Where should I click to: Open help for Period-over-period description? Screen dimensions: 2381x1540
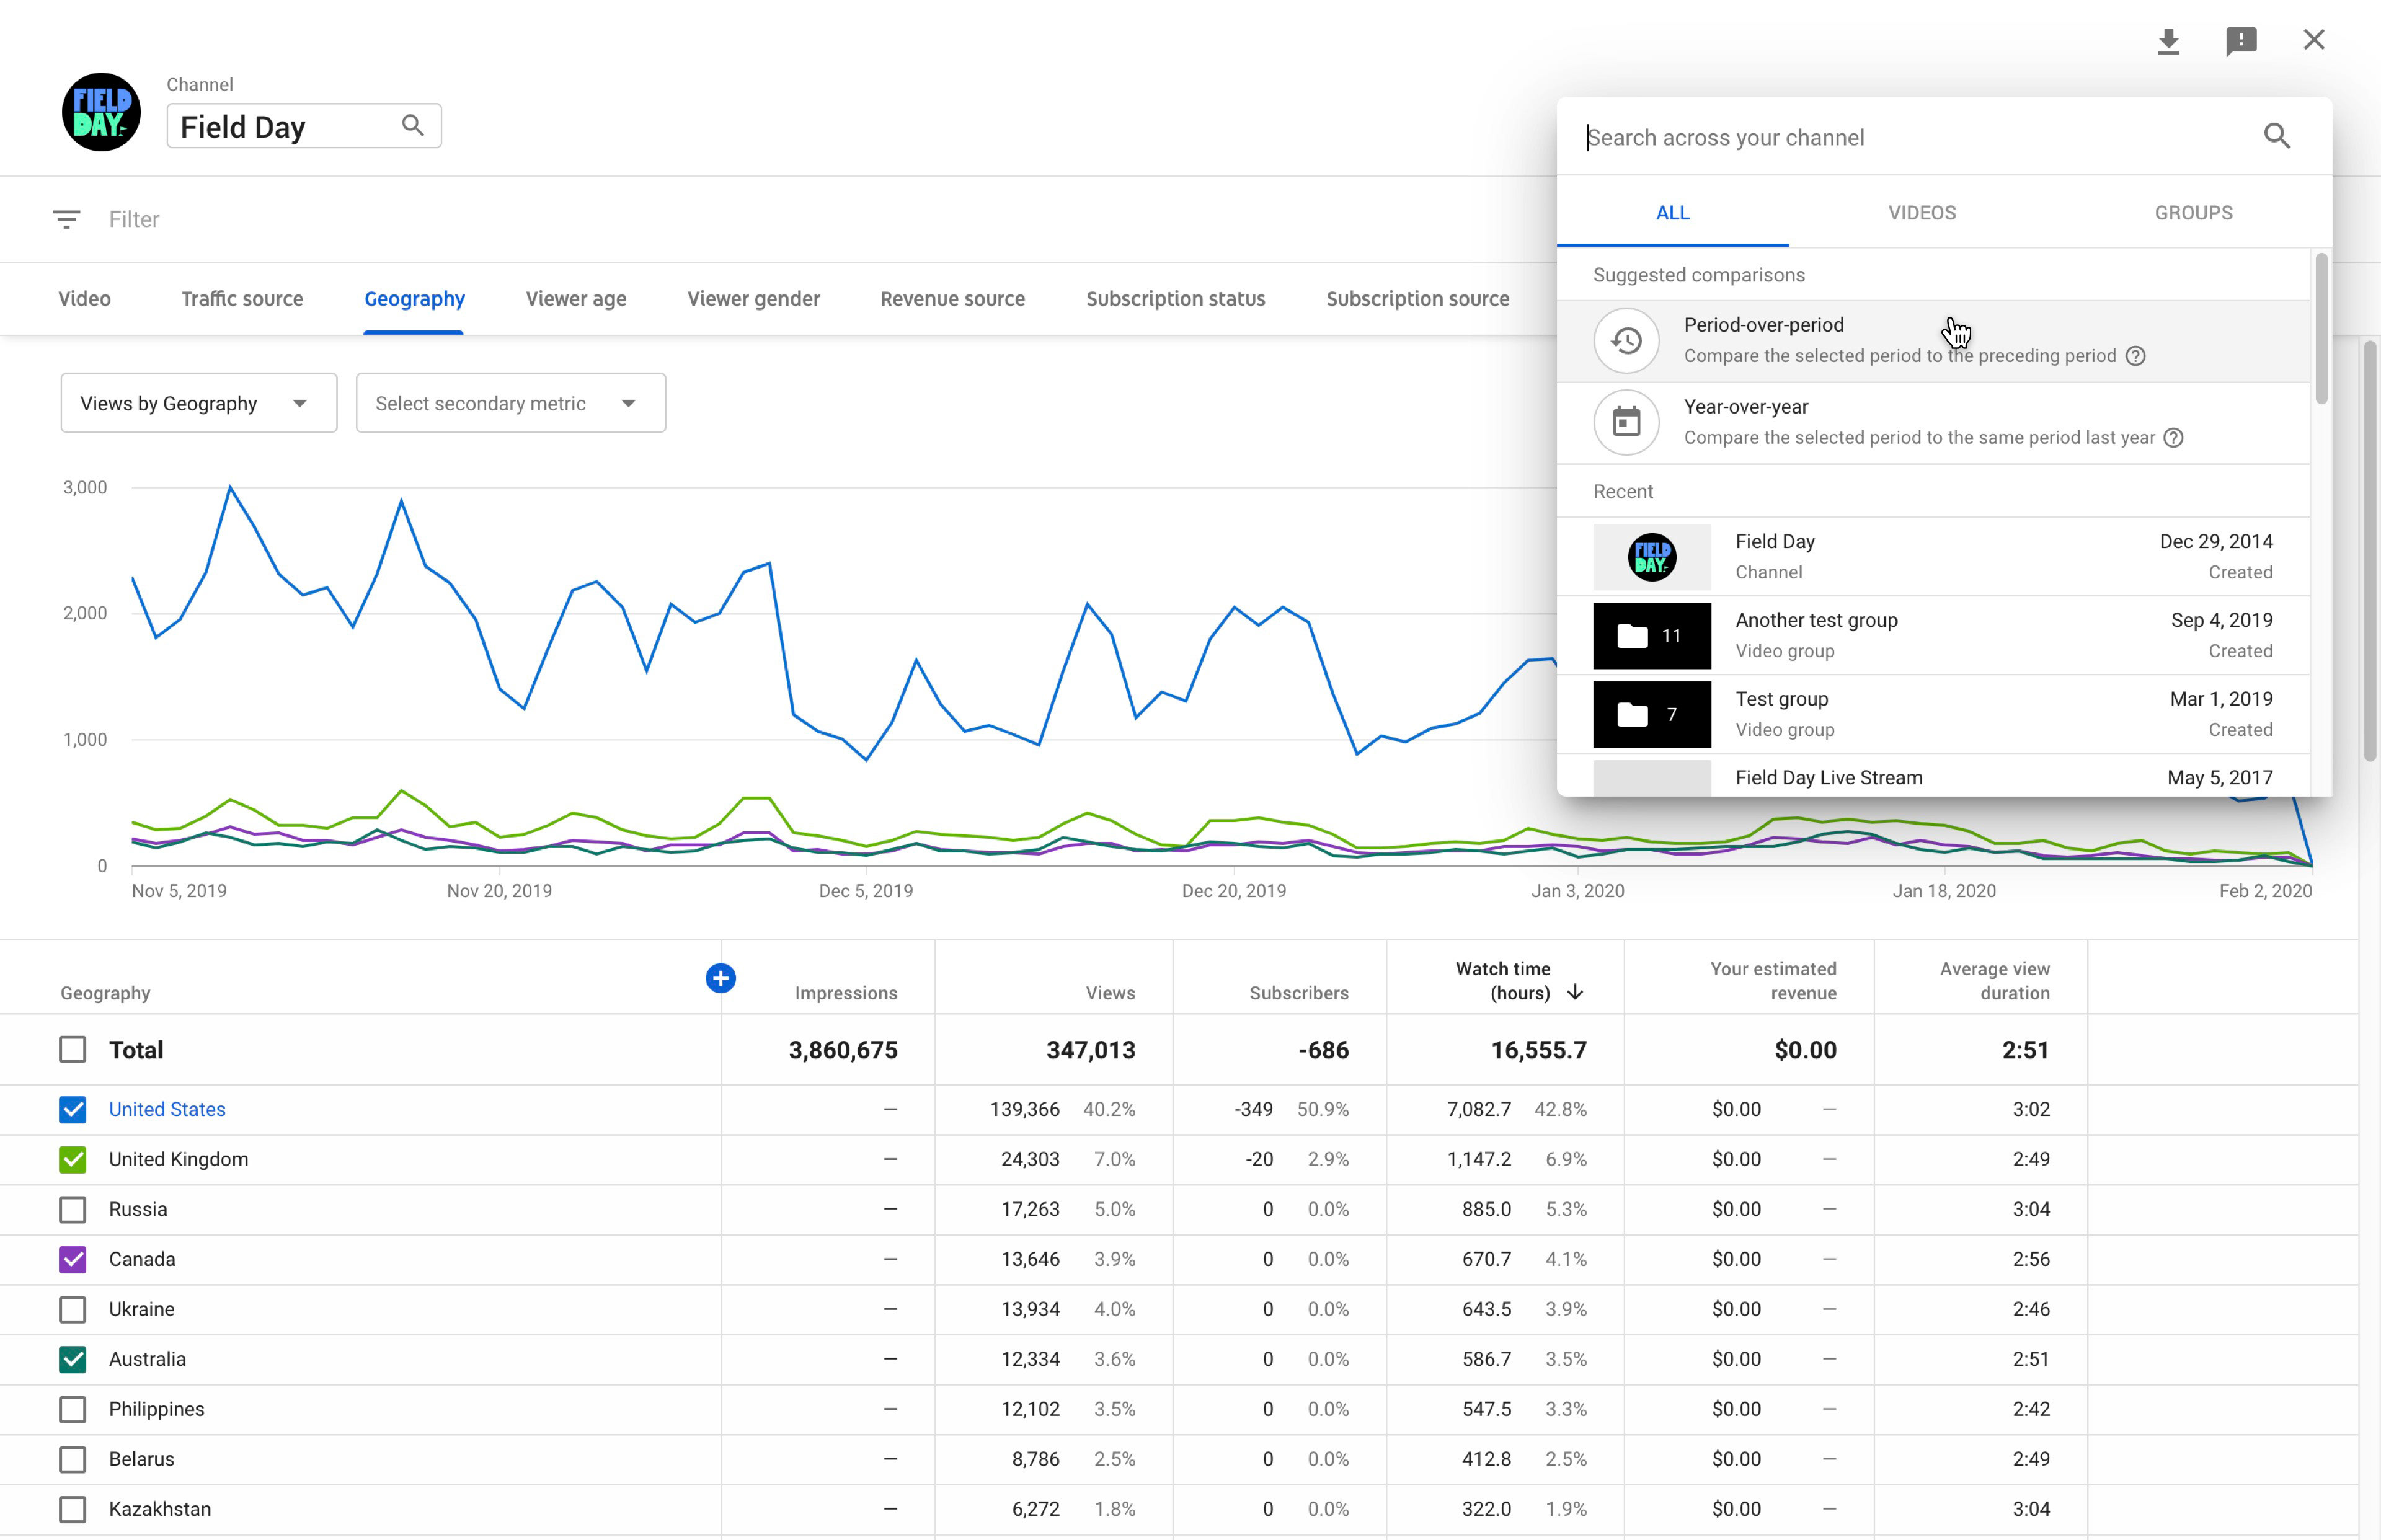click(x=2135, y=356)
